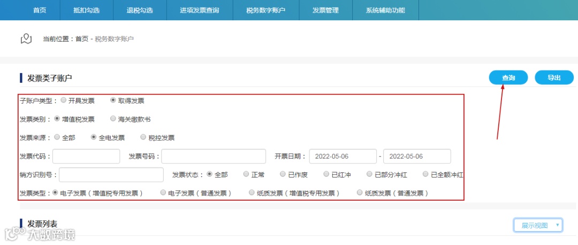
Task: Click the location map icon beside 当前位置
Action: pos(27,38)
